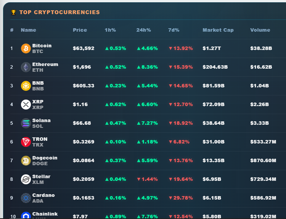Open the Dogecoin name link
Viewport: 286px width, 219px height.
point(45,158)
